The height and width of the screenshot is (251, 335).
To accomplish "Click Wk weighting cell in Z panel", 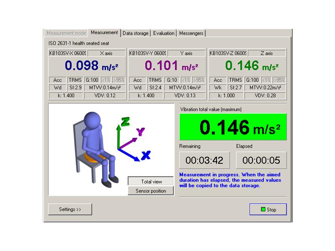I will pos(218,88).
